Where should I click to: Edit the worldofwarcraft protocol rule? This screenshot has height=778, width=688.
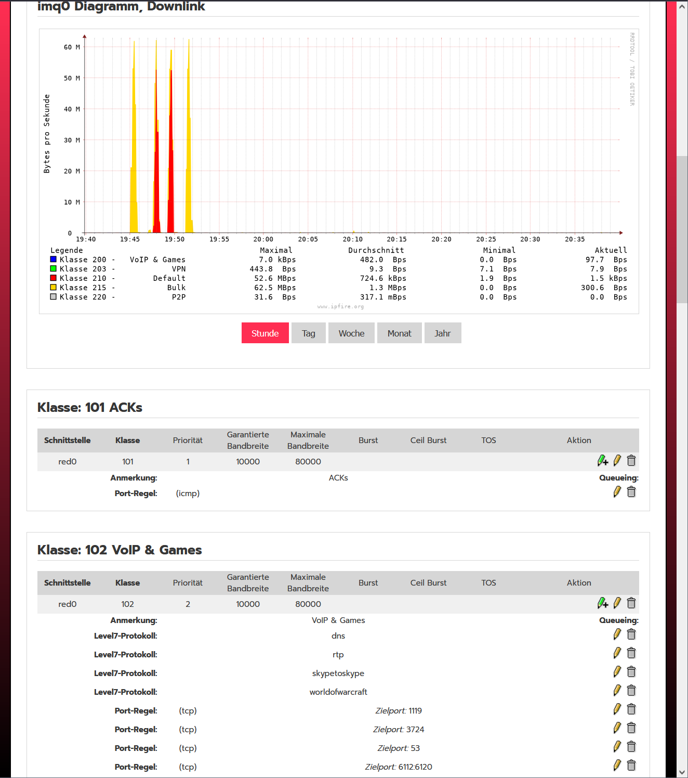pos(617,690)
